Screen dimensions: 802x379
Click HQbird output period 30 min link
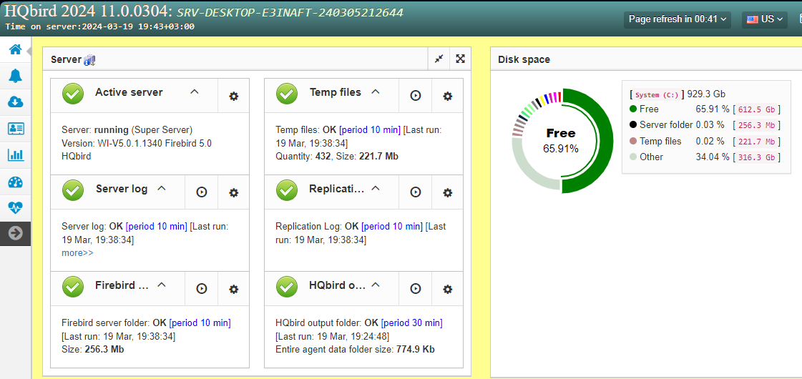click(x=412, y=323)
